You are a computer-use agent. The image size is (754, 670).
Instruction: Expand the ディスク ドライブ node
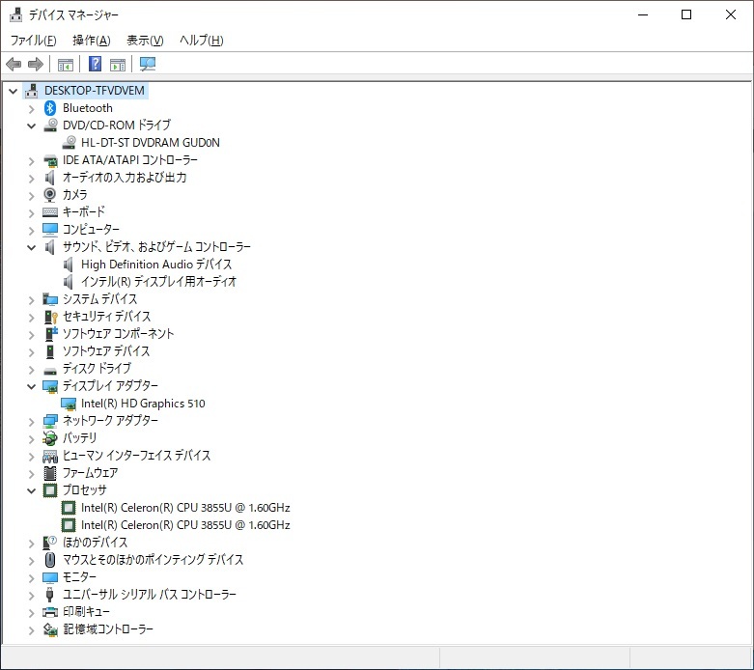31,369
